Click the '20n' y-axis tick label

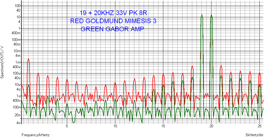[x=18, y=115]
